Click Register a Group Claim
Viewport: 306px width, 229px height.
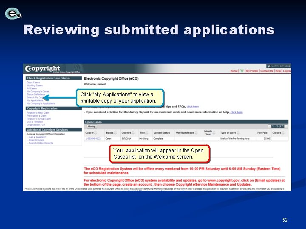click(39, 119)
